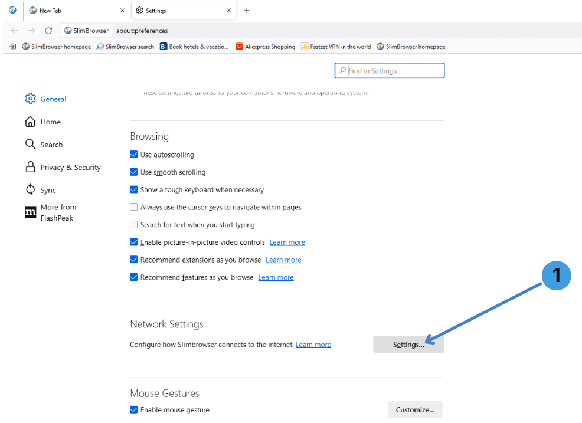Close the Settings tab
Image resolution: width=582 pixels, height=423 pixels.
pyautogui.click(x=228, y=11)
